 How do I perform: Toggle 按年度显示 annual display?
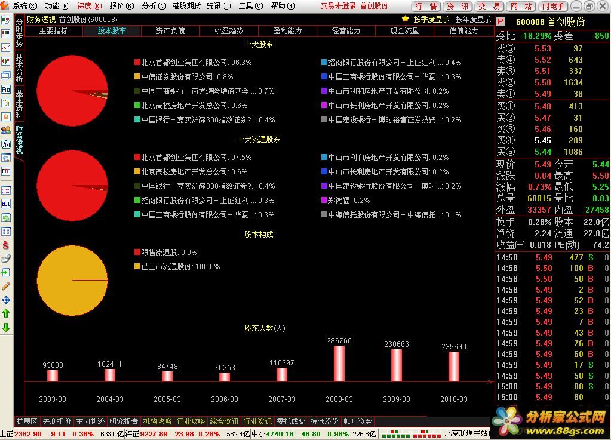point(473,20)
